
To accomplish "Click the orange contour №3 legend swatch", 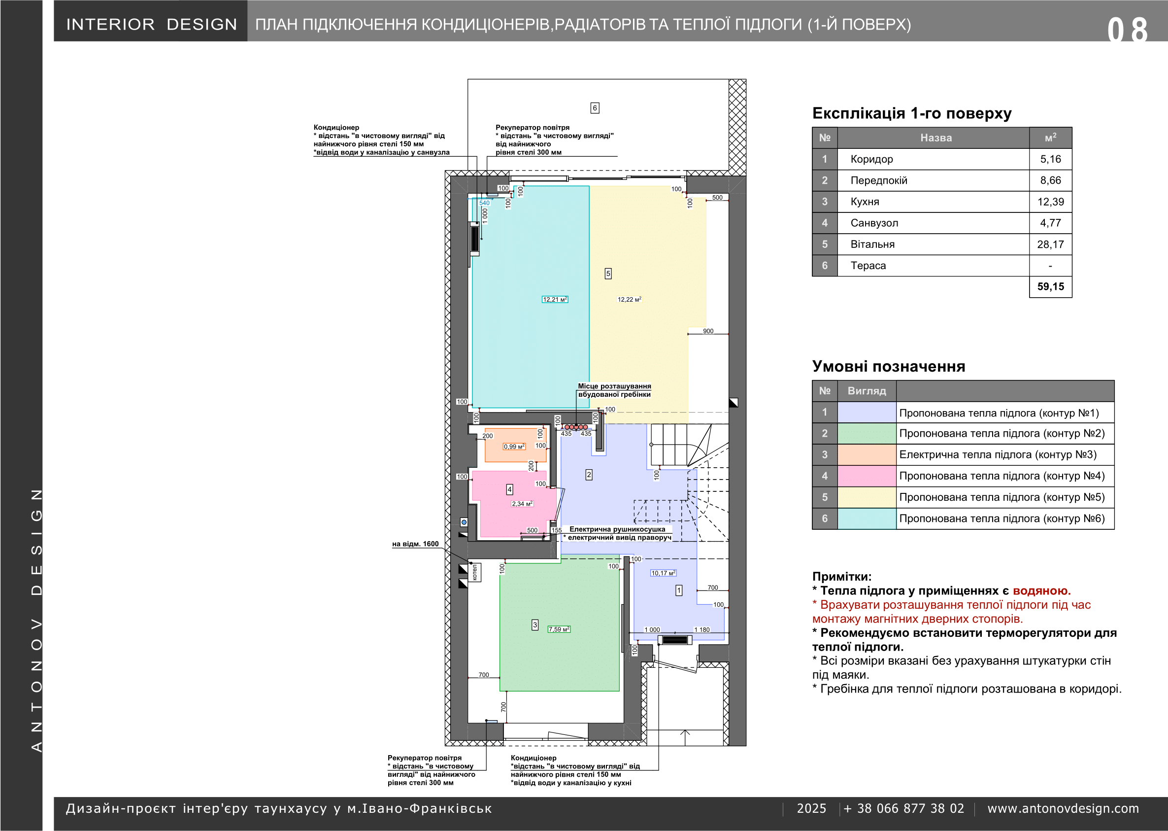I will 867,455.
